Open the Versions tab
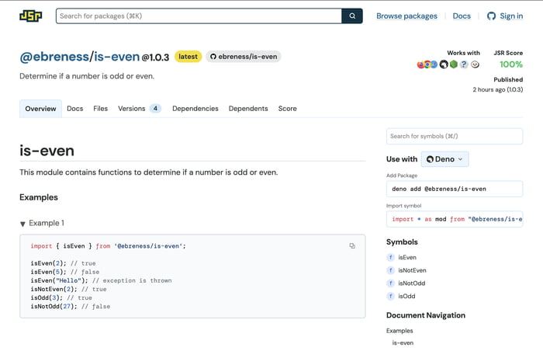 point(139,109)
